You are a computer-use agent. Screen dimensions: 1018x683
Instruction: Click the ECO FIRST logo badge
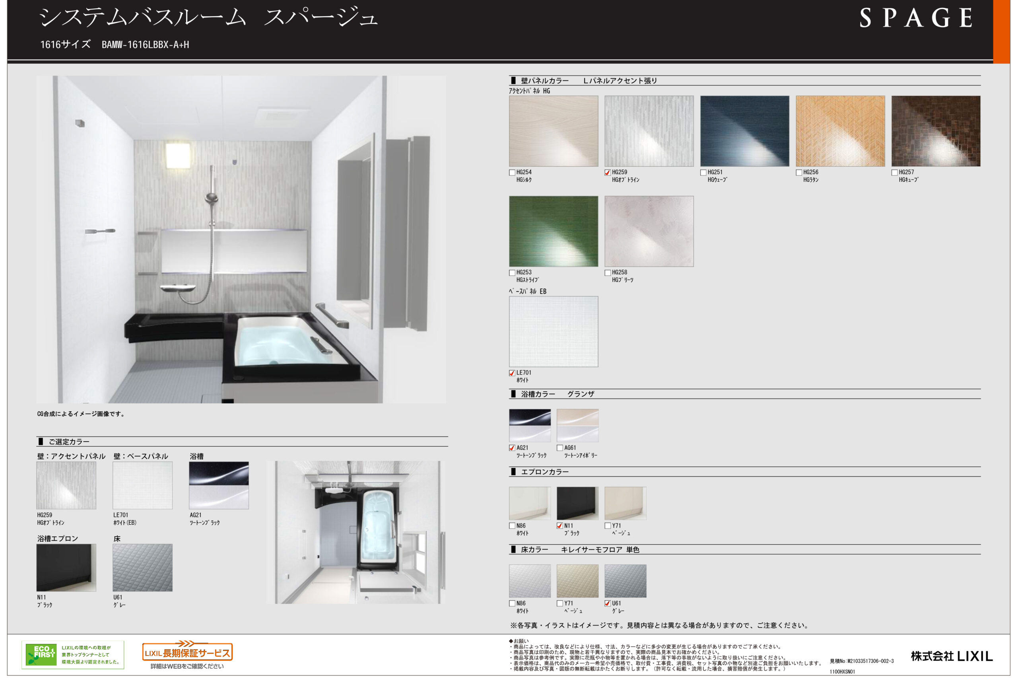(x=73, y=655)
